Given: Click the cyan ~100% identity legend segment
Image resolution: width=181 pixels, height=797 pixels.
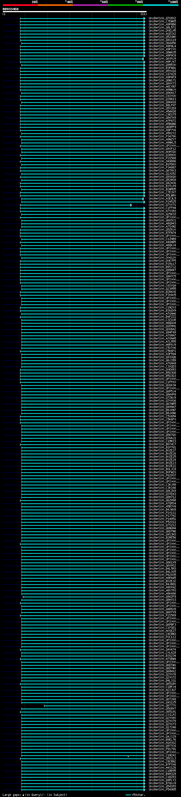Looking at the screenshot, I should point(161,5).
